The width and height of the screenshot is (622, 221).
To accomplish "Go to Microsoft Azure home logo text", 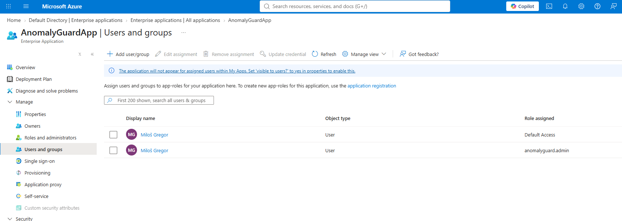I will click(62, 6).
